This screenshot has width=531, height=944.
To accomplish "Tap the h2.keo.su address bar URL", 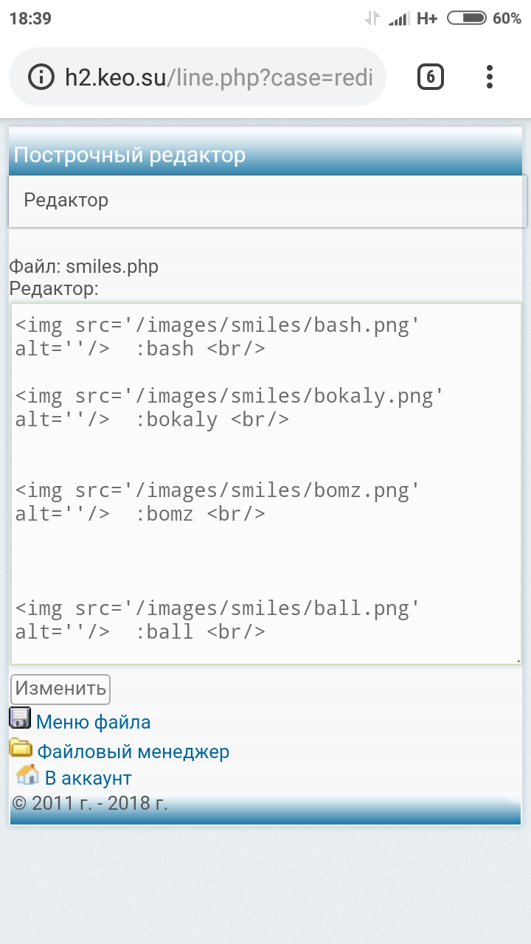I will (218, 77).
